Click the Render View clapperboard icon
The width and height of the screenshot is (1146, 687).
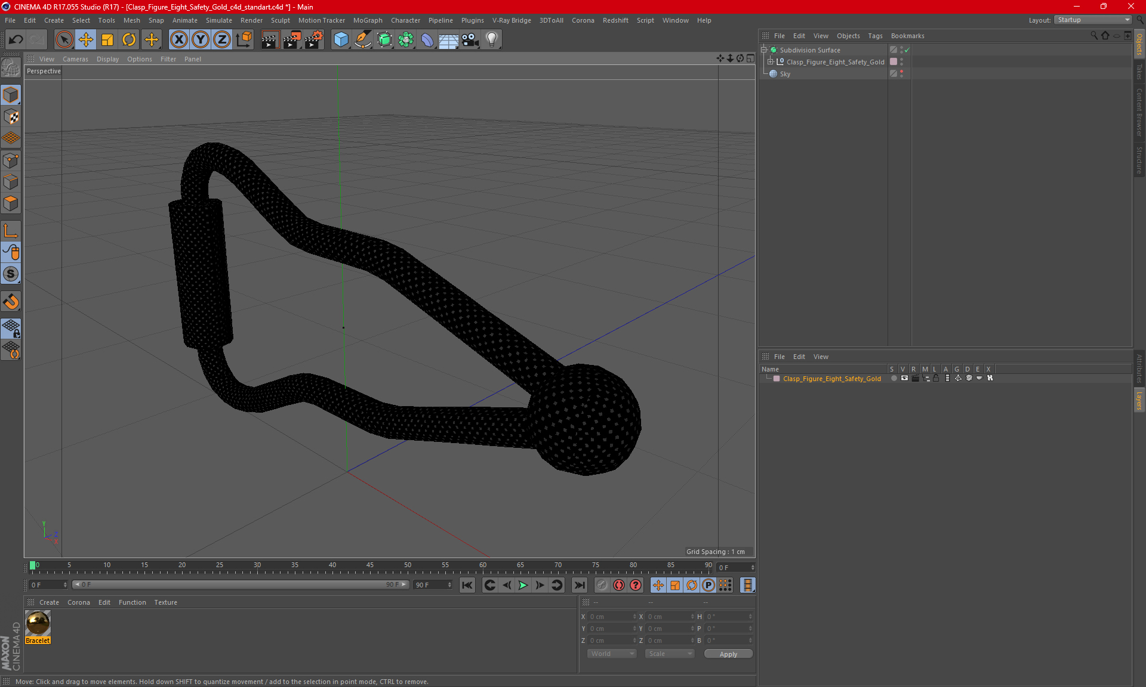click(270, 40)
